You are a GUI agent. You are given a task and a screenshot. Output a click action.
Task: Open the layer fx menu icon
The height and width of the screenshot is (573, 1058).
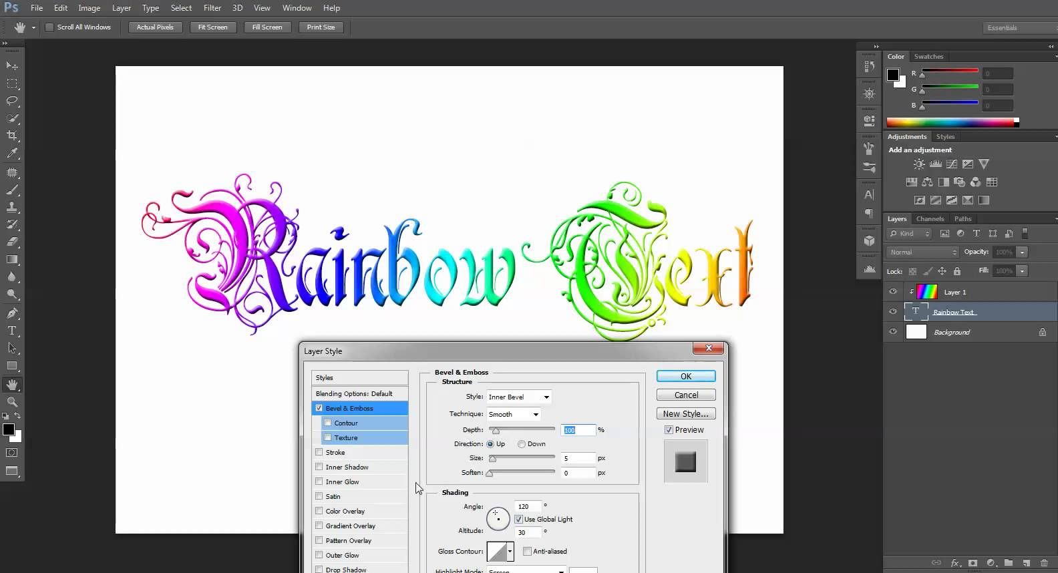tap(955, 563)
